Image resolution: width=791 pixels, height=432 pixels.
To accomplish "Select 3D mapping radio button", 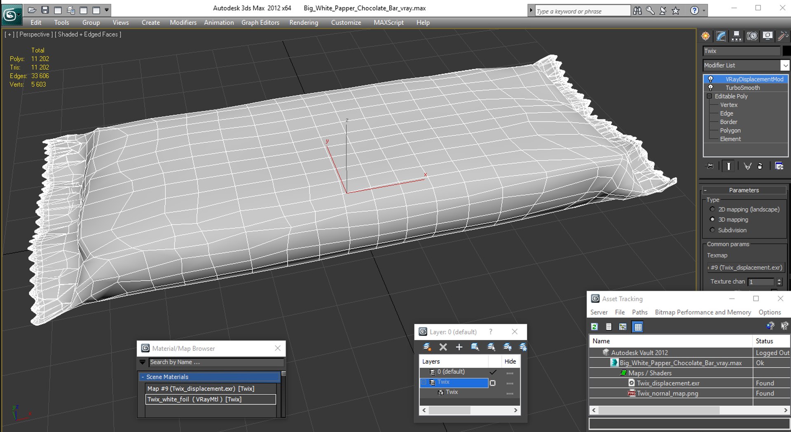I will [712, 220].
